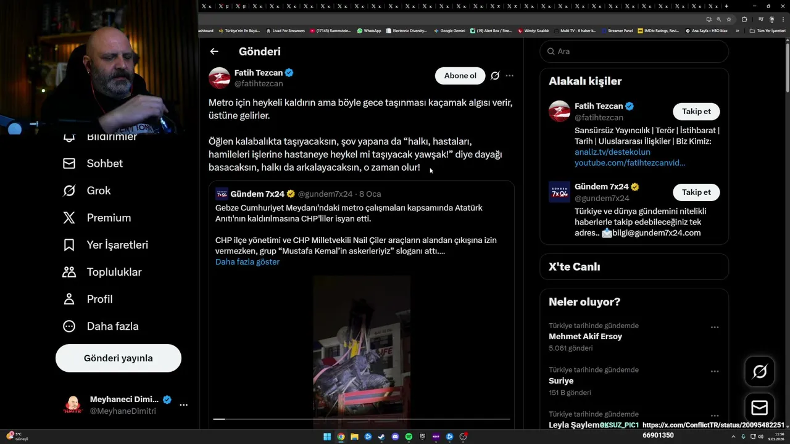Open youtube.com/fatihtezcanvid link

point(630,163)
